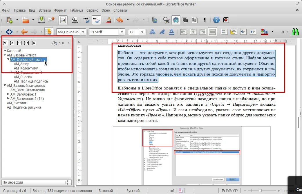The height and width of the screenshot is (194, 302).
Task: Click the New document icon
Action: (x=10, y=20)
